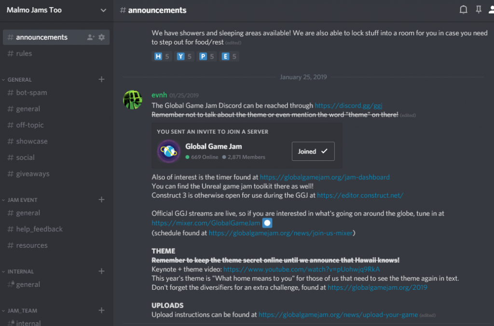Toggle the E emoji reaction
Image resolution: width=494 pixels, height=326 pixels.
(229, 57)
